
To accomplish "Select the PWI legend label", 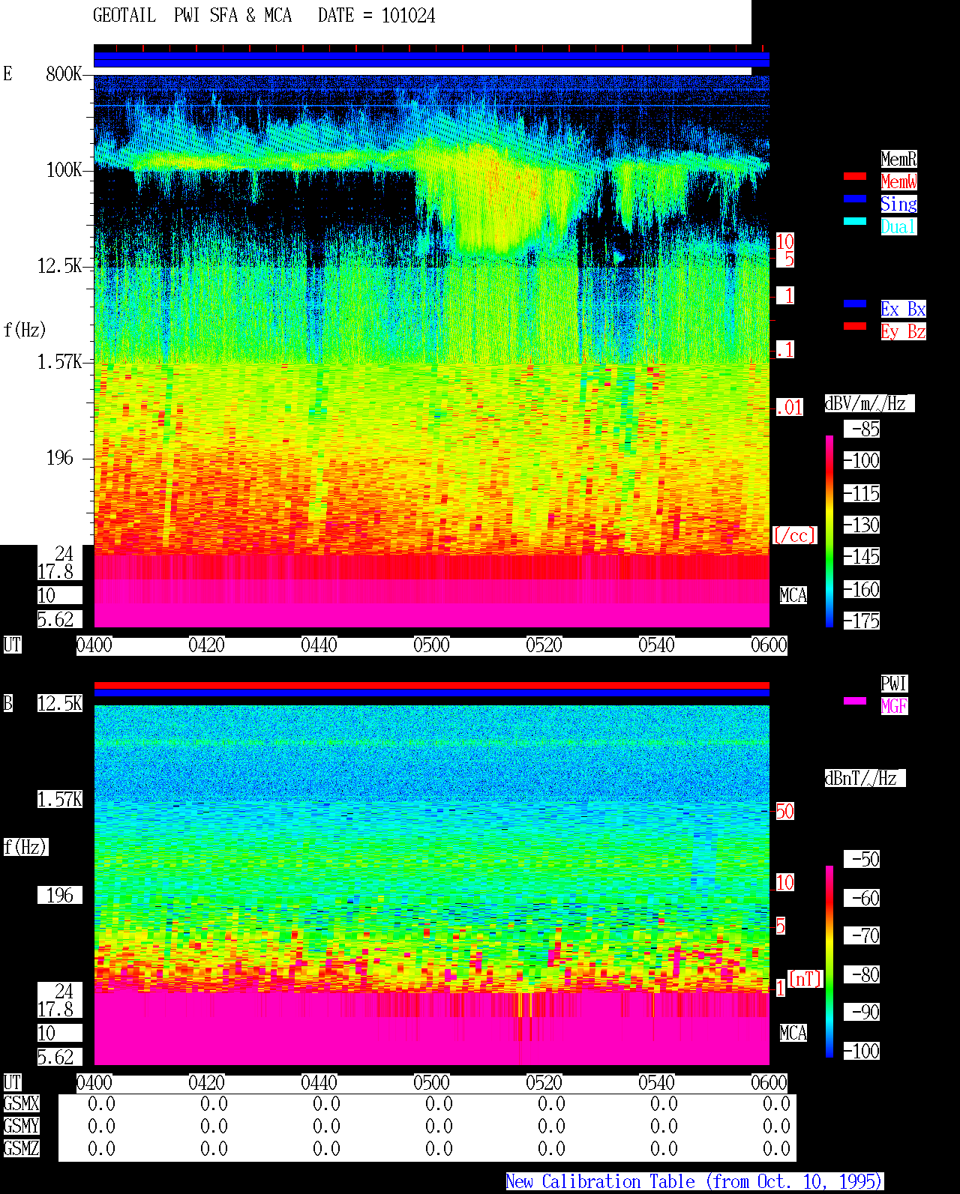I will 894,684.
